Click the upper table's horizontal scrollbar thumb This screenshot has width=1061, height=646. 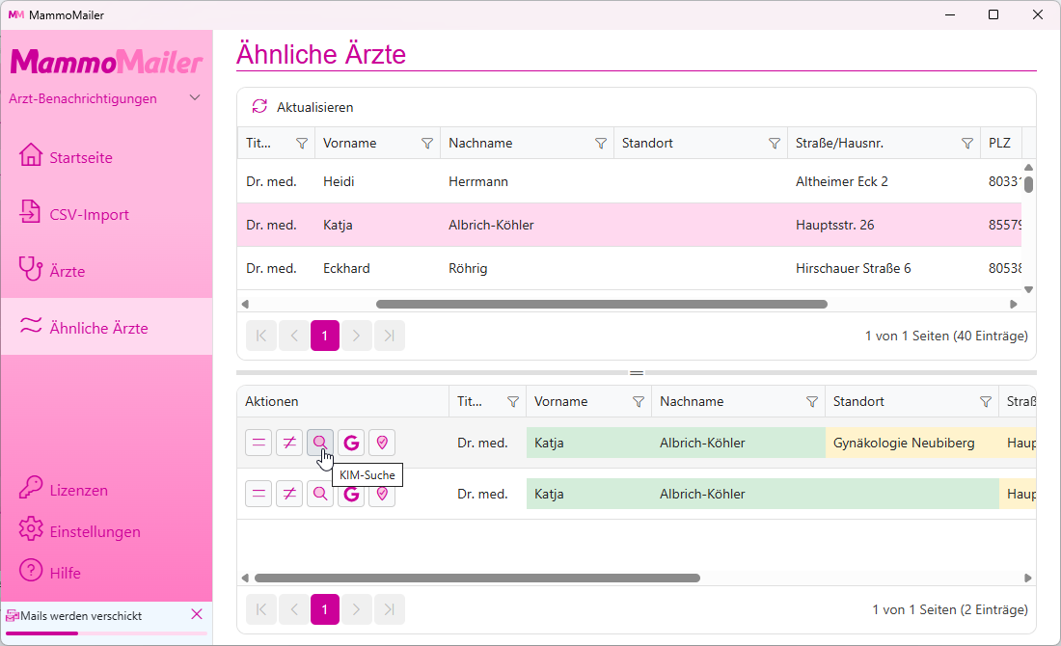602,305
